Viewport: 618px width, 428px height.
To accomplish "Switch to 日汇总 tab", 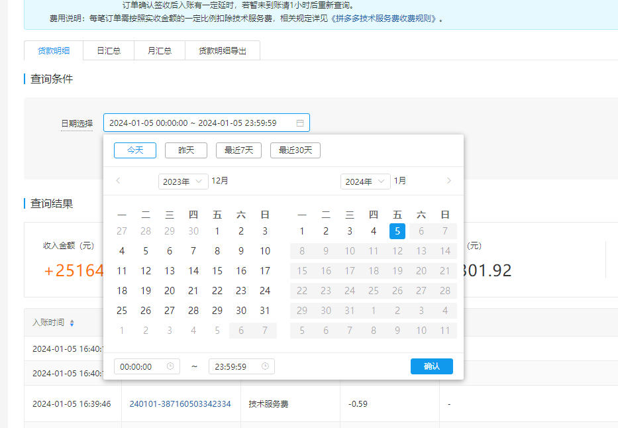I will click(109, 51).
